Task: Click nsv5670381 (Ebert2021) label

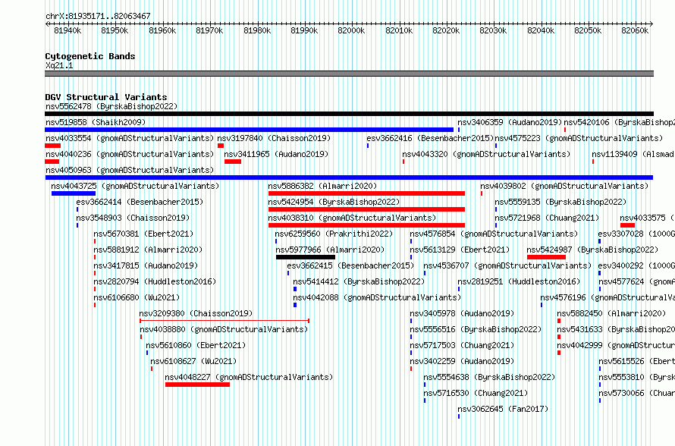Action: [144, 234]
